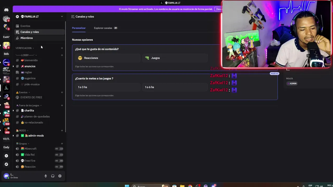Collapse the Grupos category
The width and height of the screenshot is (333, 187).
click(x=23, y=144)
